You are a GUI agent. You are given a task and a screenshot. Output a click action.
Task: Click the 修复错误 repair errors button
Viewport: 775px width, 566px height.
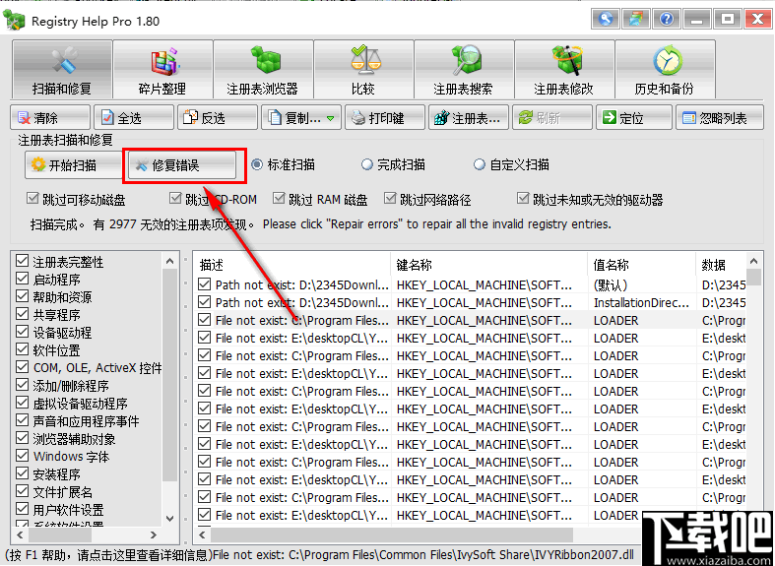[x=182, y=165]
